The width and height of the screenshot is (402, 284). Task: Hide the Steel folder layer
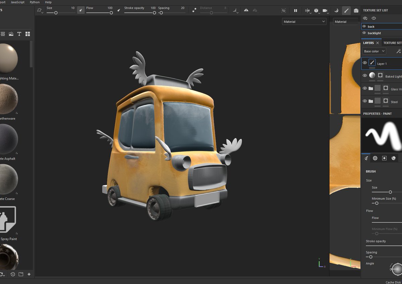coord(365,101)
